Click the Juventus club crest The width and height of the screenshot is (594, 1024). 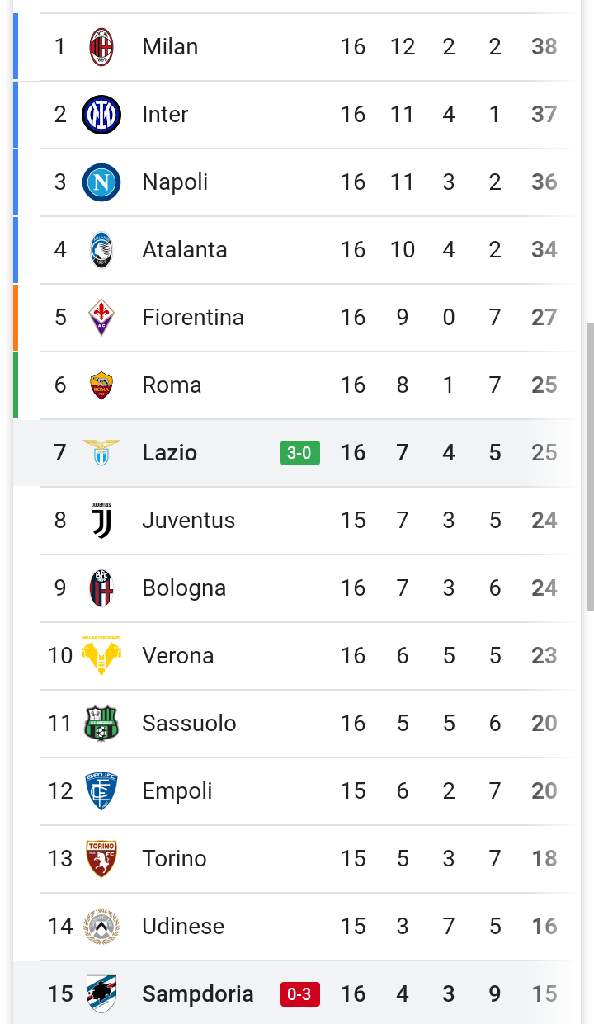[101, 521]
